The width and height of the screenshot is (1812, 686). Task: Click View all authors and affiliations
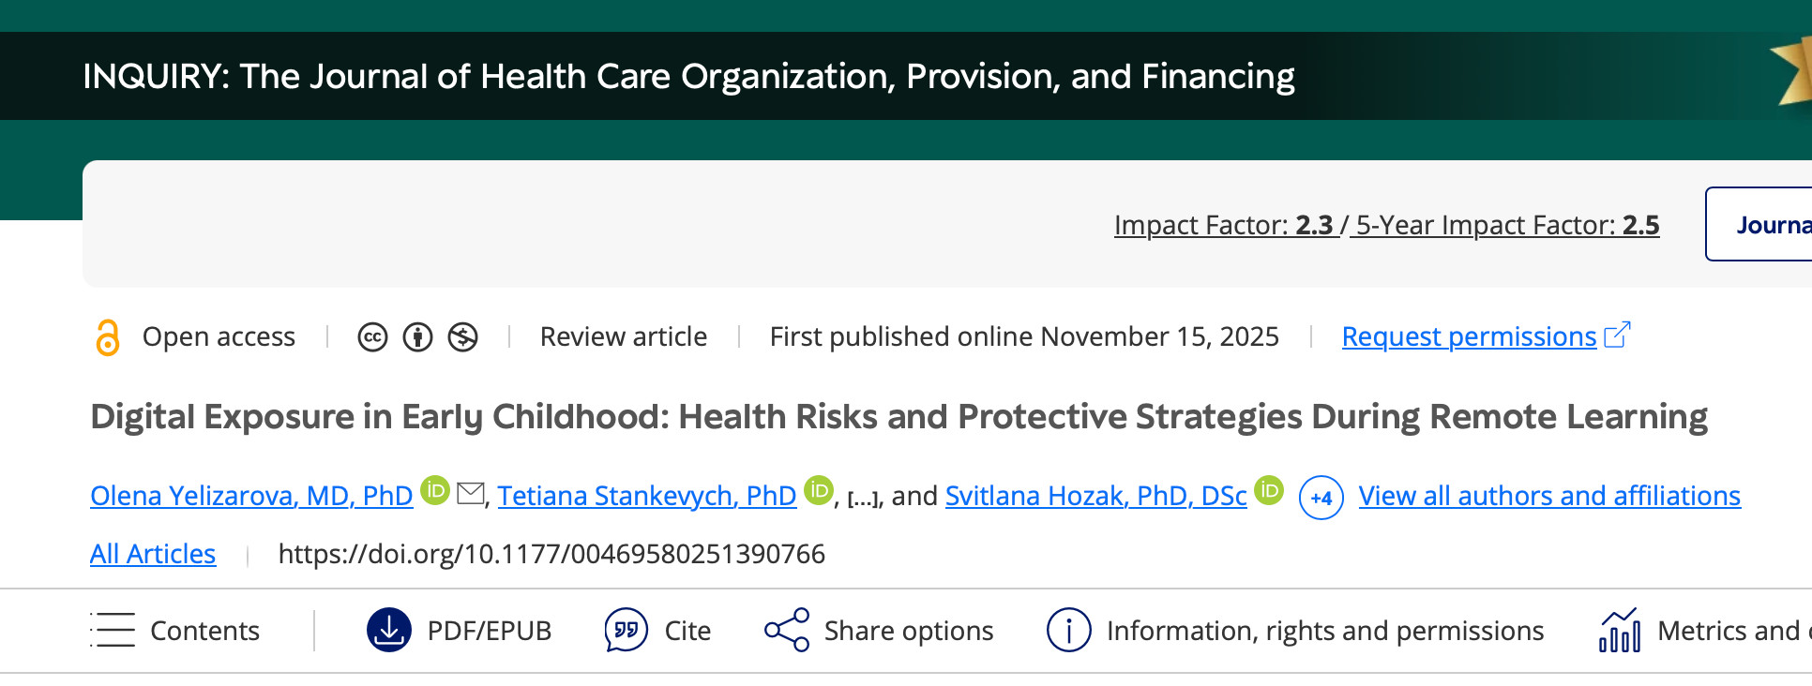(1549, 496)
